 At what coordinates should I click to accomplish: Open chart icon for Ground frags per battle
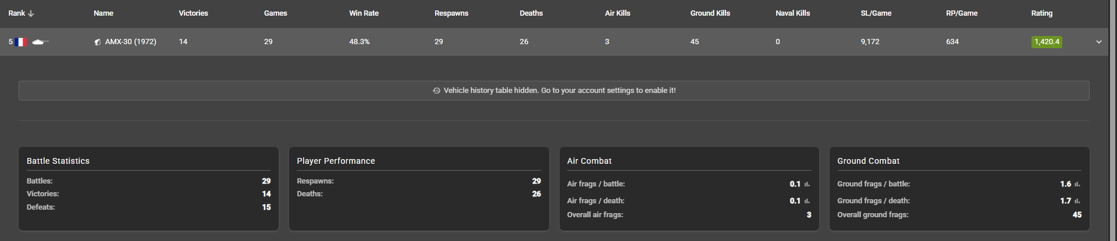tap(1077, 184)
